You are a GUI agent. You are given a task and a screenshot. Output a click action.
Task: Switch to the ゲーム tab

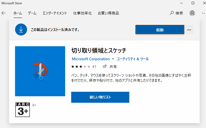pos(32,13)
